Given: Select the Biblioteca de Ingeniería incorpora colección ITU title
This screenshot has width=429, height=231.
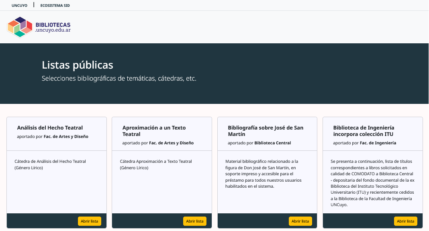Looking at the screenshot, I should pos(364,131).
